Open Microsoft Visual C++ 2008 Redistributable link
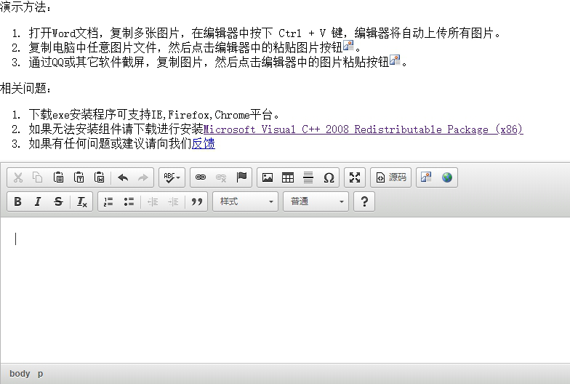Viewport: 570px width, 384px height. click(364, 129)
